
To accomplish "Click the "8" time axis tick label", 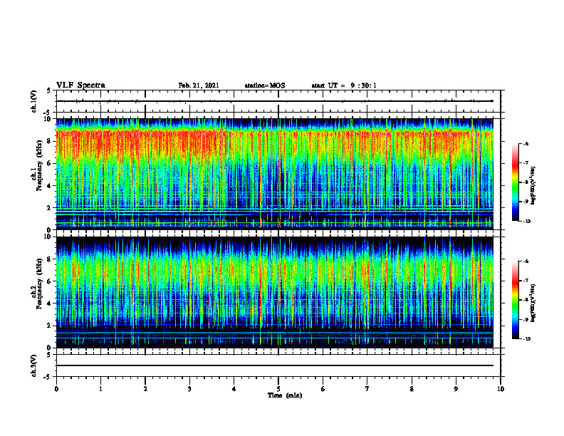I will (412, 389).
